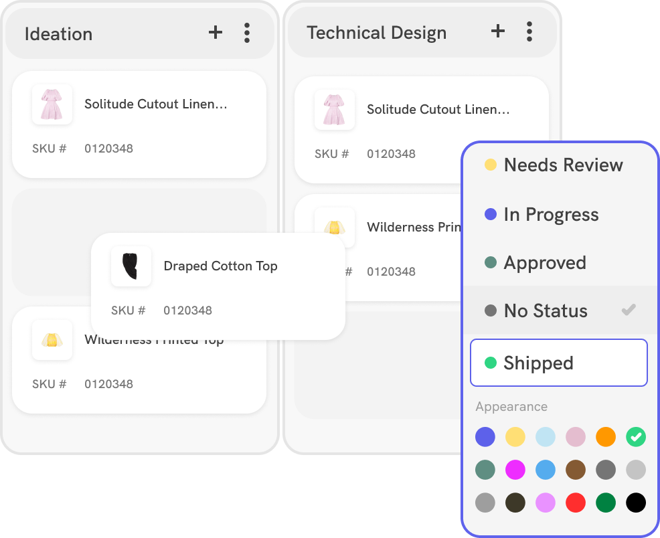Pick the black color swatch

[636, 503]
